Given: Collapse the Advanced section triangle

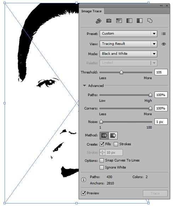Looking at the screenshot, I should [x=84, y=86].
